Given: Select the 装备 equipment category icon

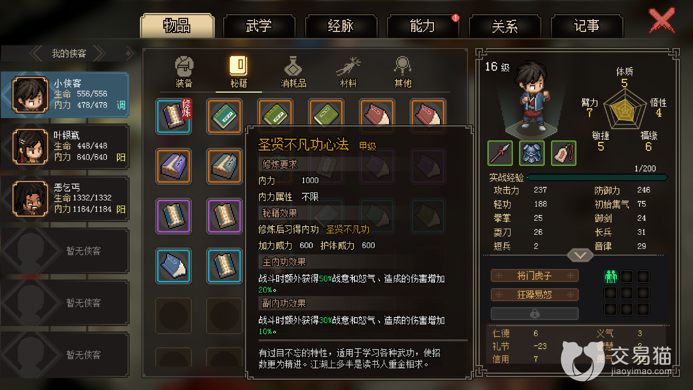Looking at the screenshot, I should tap(184, 72).
